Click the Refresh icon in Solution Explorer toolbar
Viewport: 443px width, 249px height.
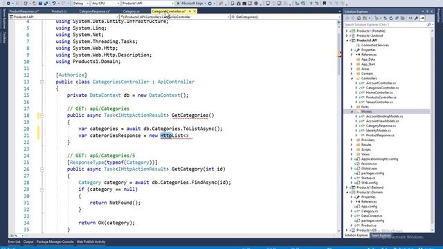[391, 18]
